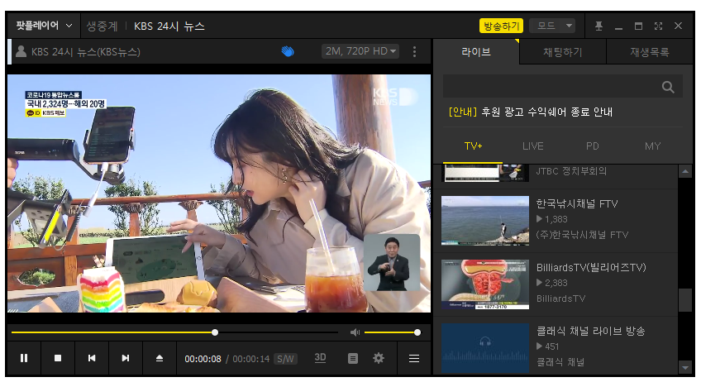Screen dimensions: 701x382
Task: Pin the window always on top
Action: point(598,26)
